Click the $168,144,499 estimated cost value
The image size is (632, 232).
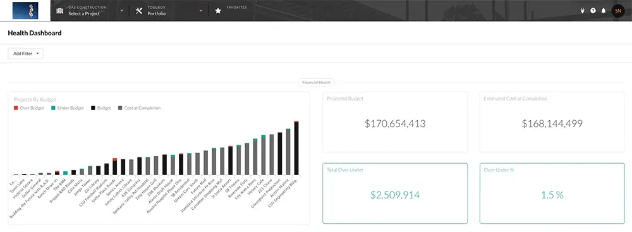point(552,123)
